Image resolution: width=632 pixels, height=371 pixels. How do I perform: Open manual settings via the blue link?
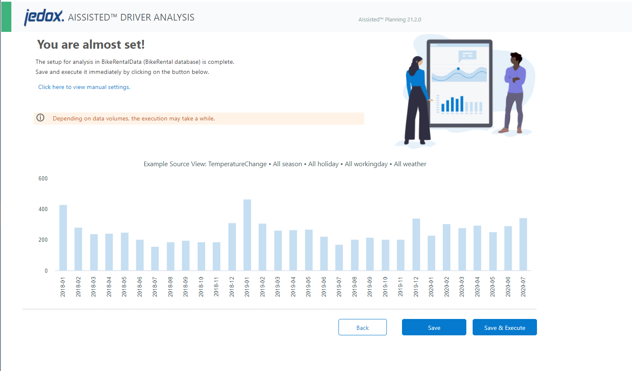pos(84,87)
